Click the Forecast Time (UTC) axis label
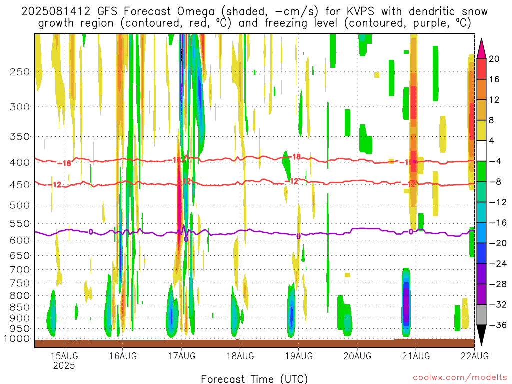 click(254, 379)
